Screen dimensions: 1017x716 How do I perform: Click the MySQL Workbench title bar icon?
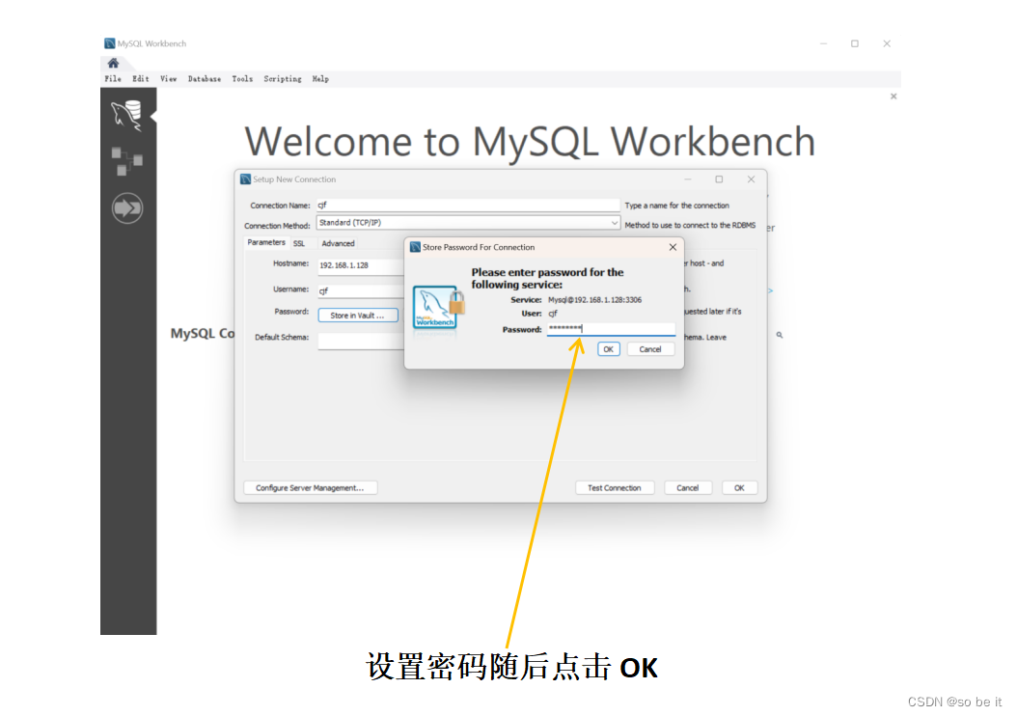pyautogui.click(x=110, y=43)
